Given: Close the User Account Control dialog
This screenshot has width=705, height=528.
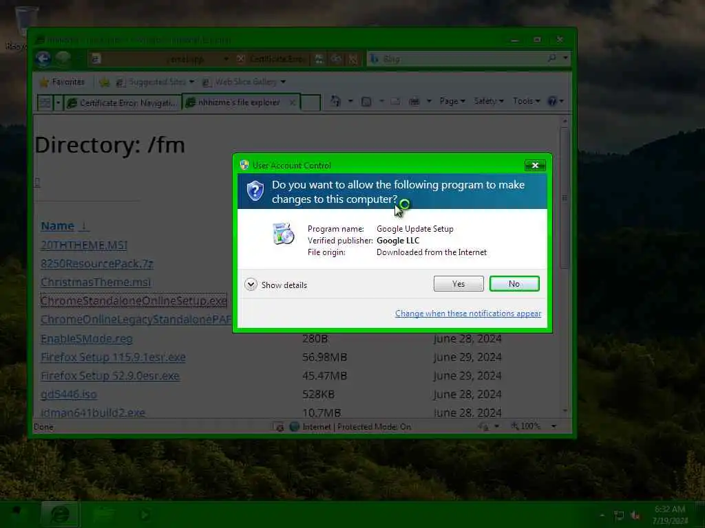Looking at the screenshot, I should (x=535, y=165).
